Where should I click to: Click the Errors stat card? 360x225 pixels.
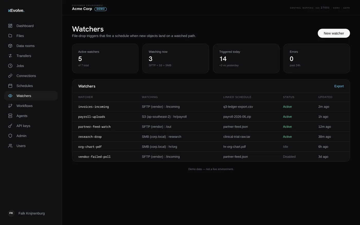coord(317,59)
